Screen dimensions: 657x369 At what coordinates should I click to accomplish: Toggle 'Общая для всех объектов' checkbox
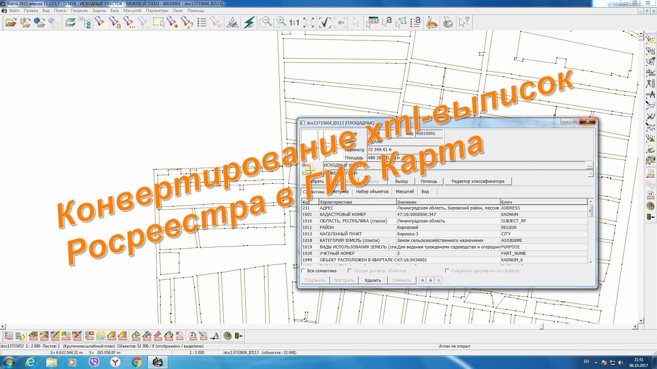tap(350, 271)
